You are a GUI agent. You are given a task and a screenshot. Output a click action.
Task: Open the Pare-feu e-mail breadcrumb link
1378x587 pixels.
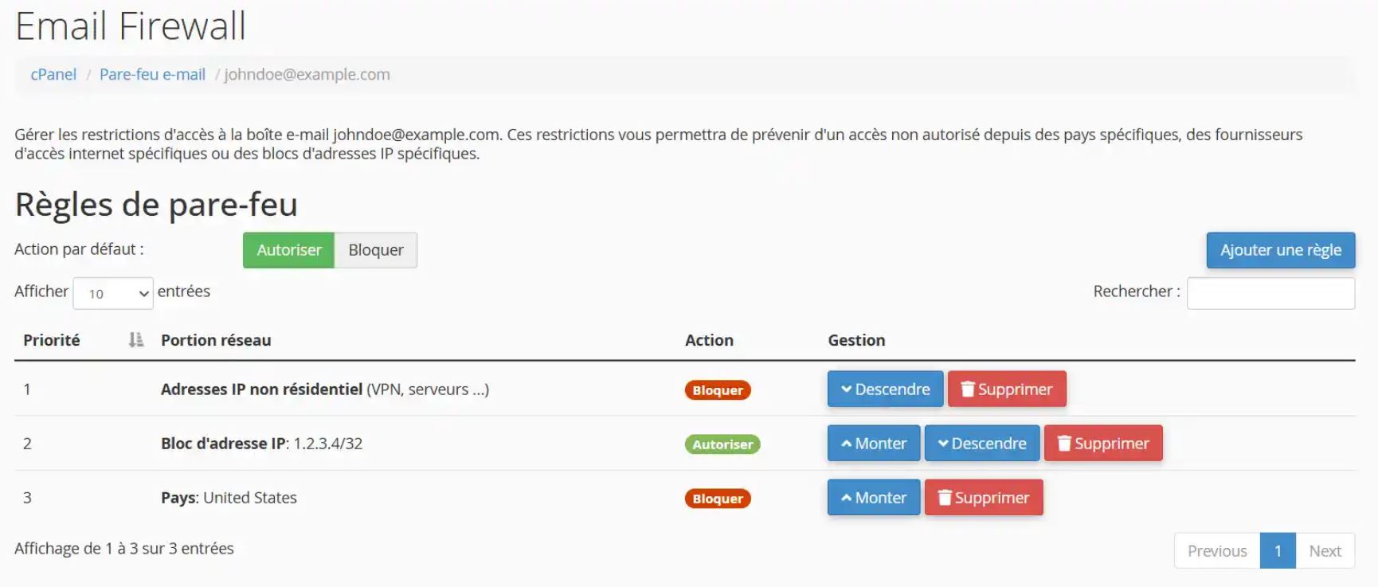(x=151, y=74)
